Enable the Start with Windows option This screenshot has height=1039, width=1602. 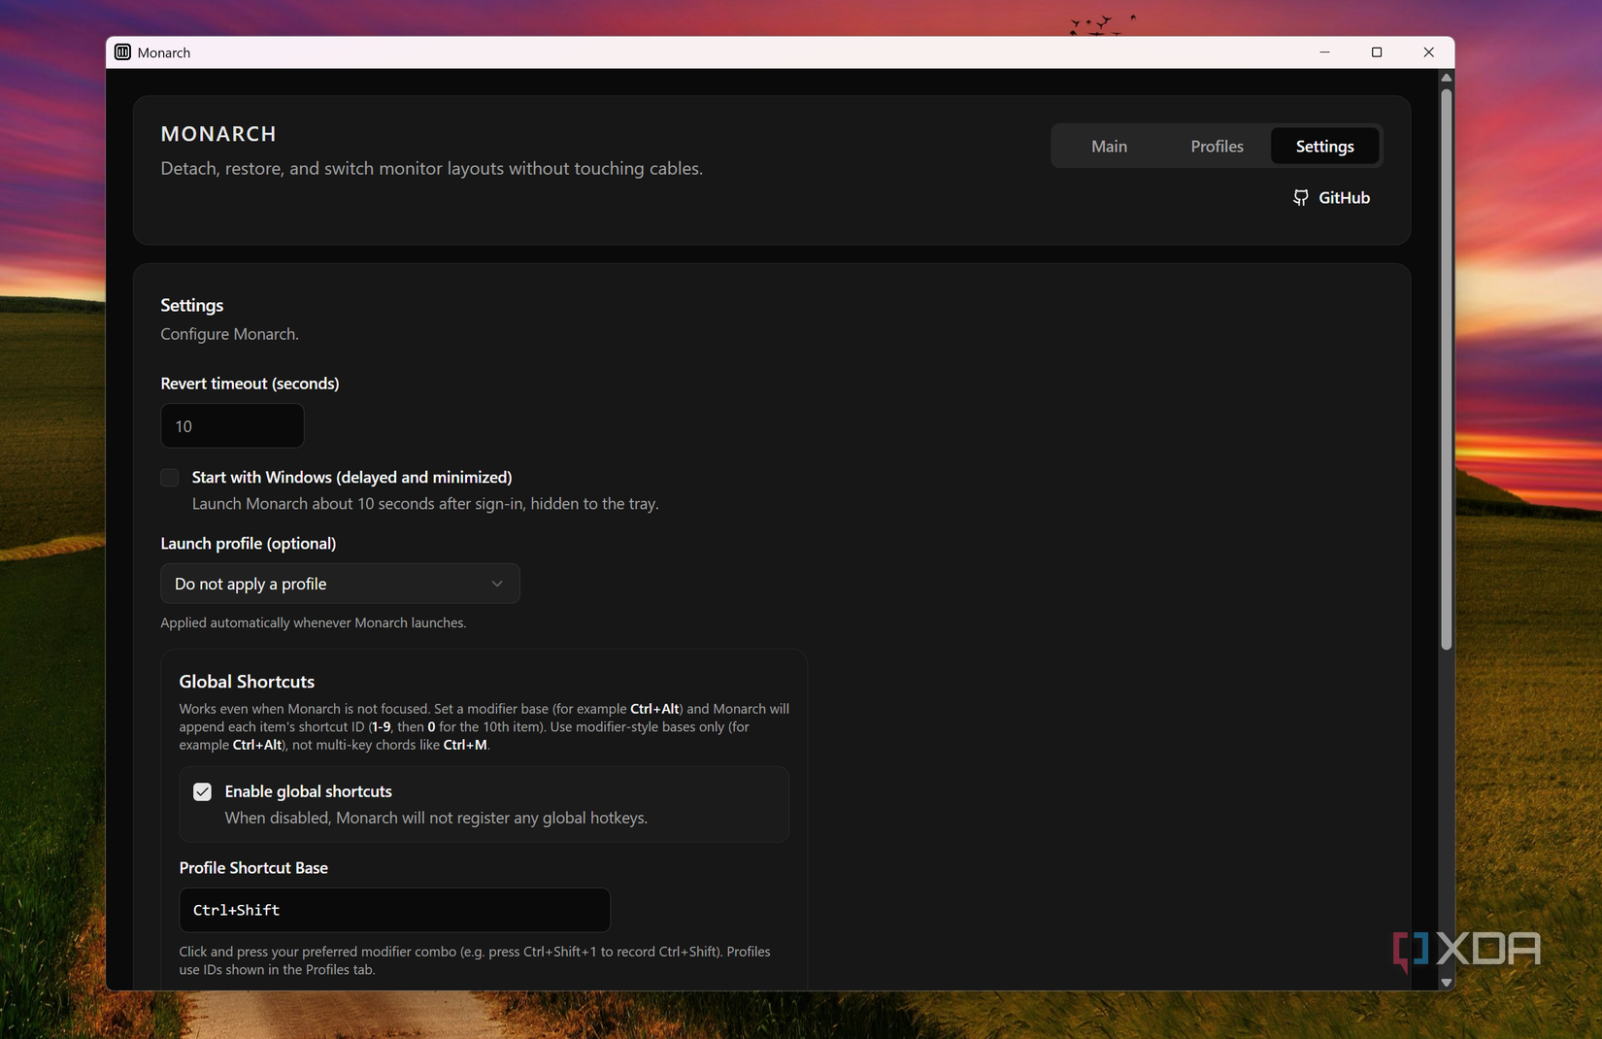(x=169, y=477)
